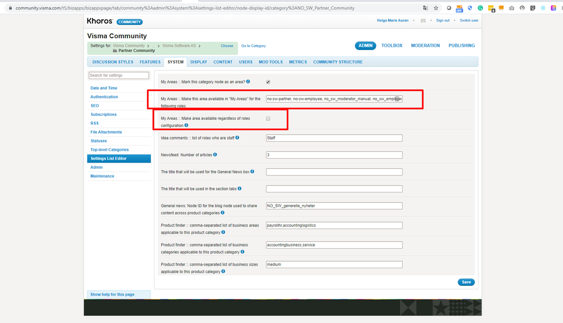
Task: Save the settings
Action: click(x=466, y=282)
